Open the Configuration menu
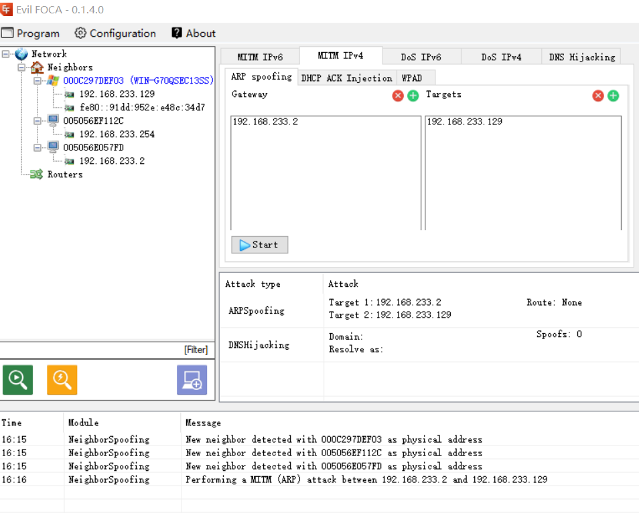This screenshot has width=639, height=513. tap(115, 33)
